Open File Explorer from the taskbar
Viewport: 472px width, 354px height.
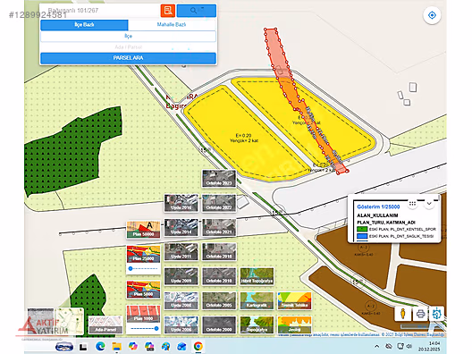117,347
